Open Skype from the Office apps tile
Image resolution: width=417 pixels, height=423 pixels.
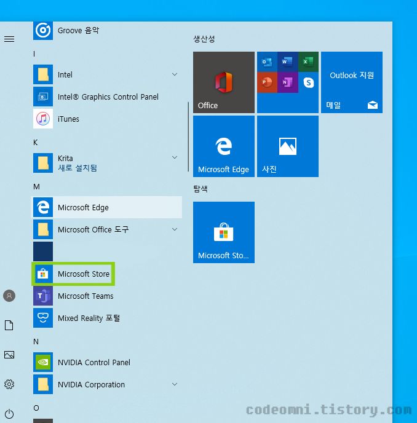(308, 82)
